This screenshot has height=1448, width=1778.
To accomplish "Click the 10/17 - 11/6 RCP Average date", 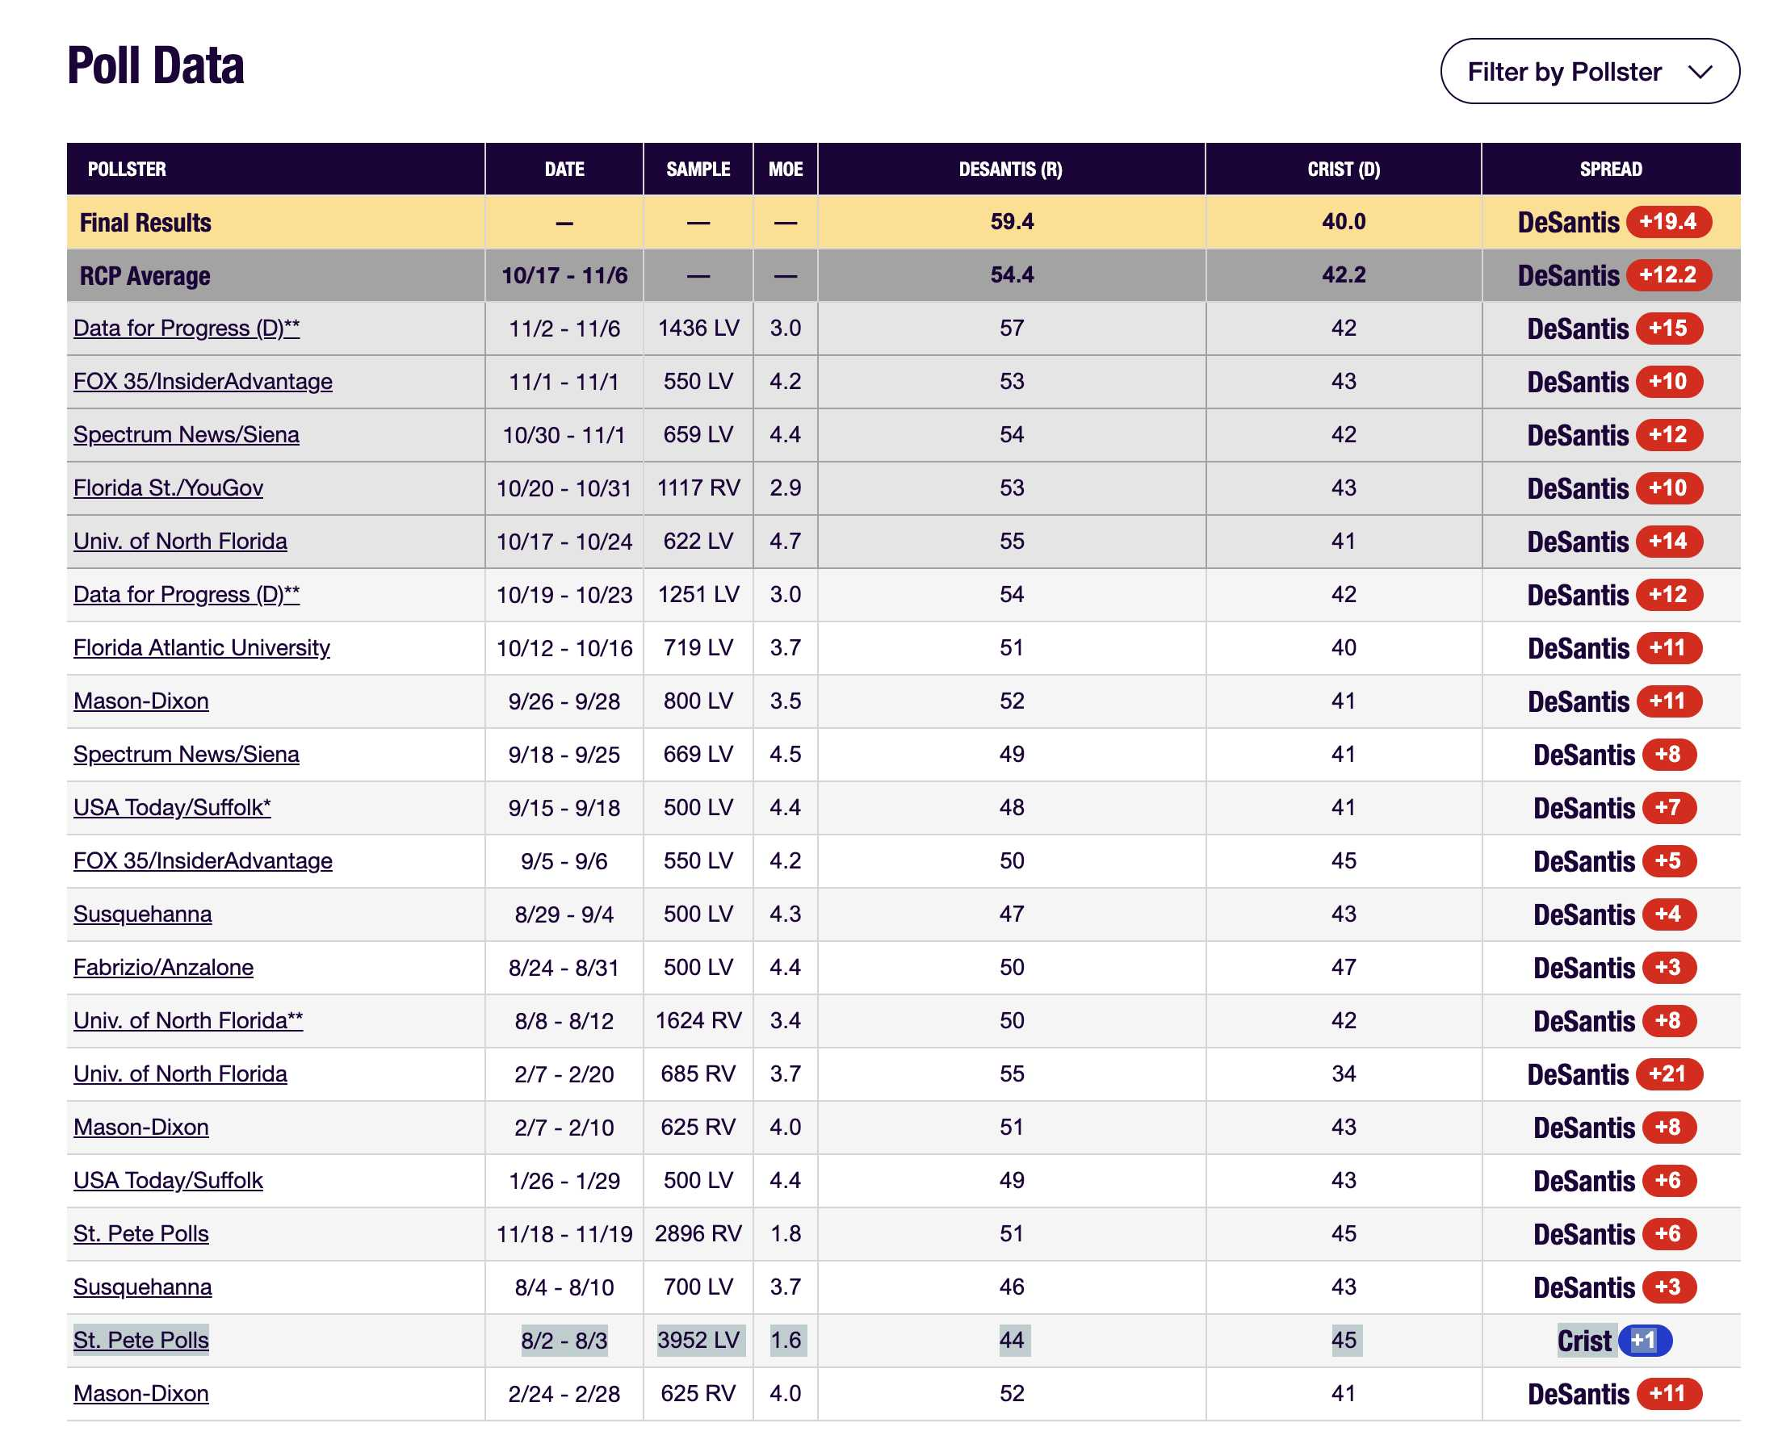I will coord(564,275).
